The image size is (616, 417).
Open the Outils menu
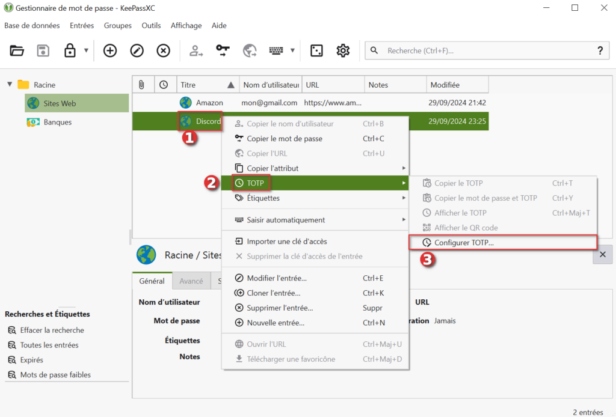(x=151, y=25)
